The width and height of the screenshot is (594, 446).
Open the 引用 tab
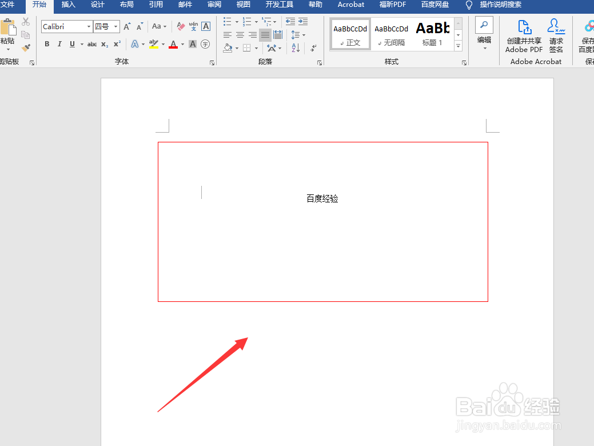click(156, 5)
